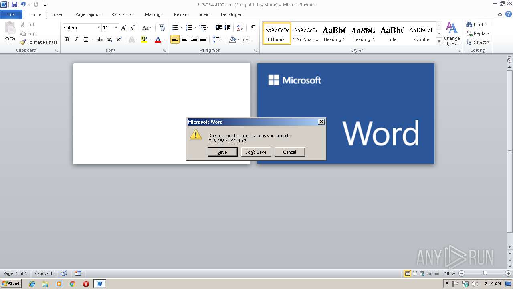Select Align Text Left
This screenshot has width=513, height=289.
click(x=175, y=39)
